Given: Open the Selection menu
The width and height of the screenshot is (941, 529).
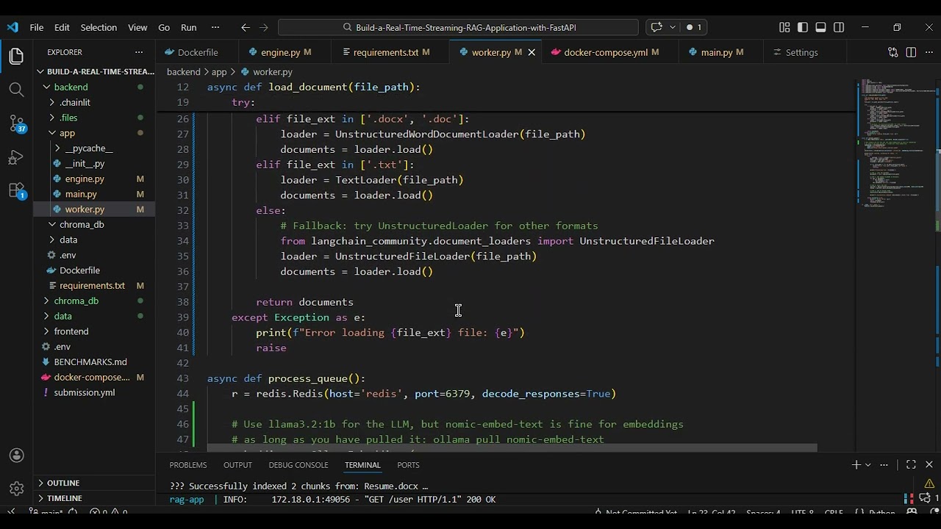Looking at the screenshot, I should [99, 27].
